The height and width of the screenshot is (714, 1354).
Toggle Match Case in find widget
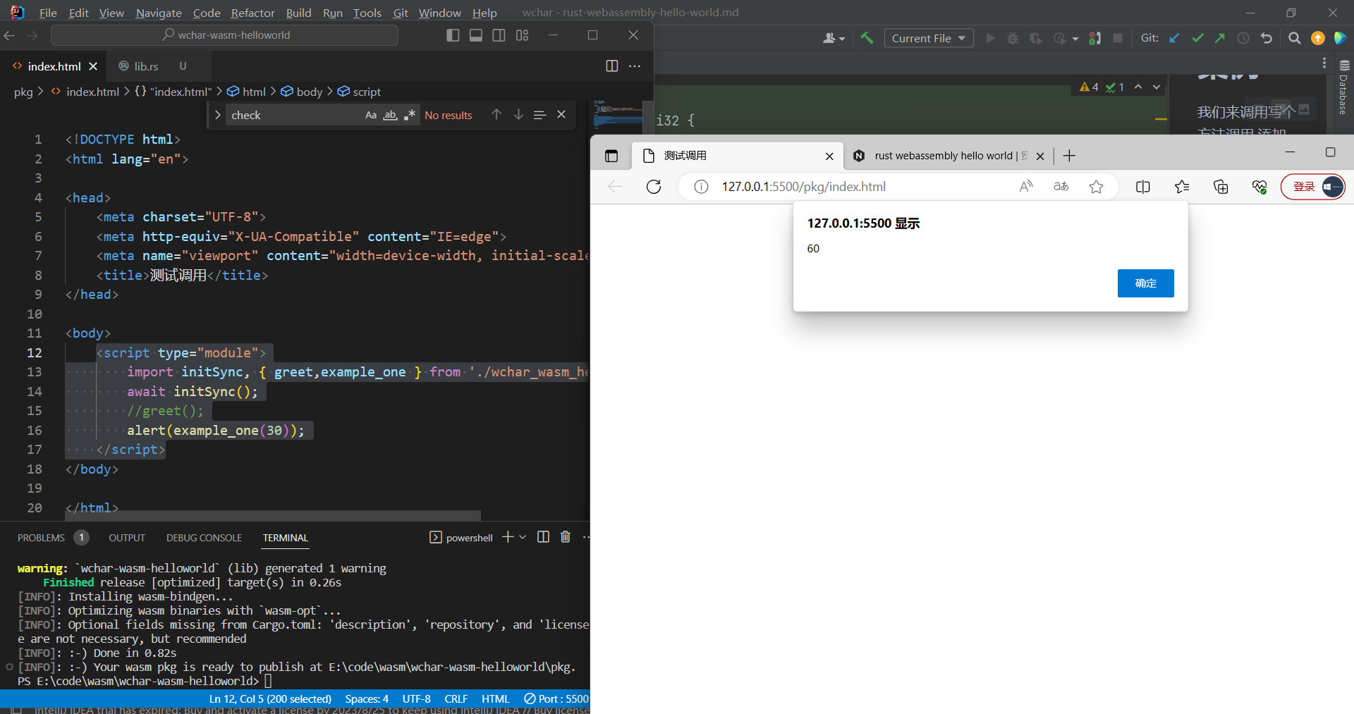click(371, 115)
